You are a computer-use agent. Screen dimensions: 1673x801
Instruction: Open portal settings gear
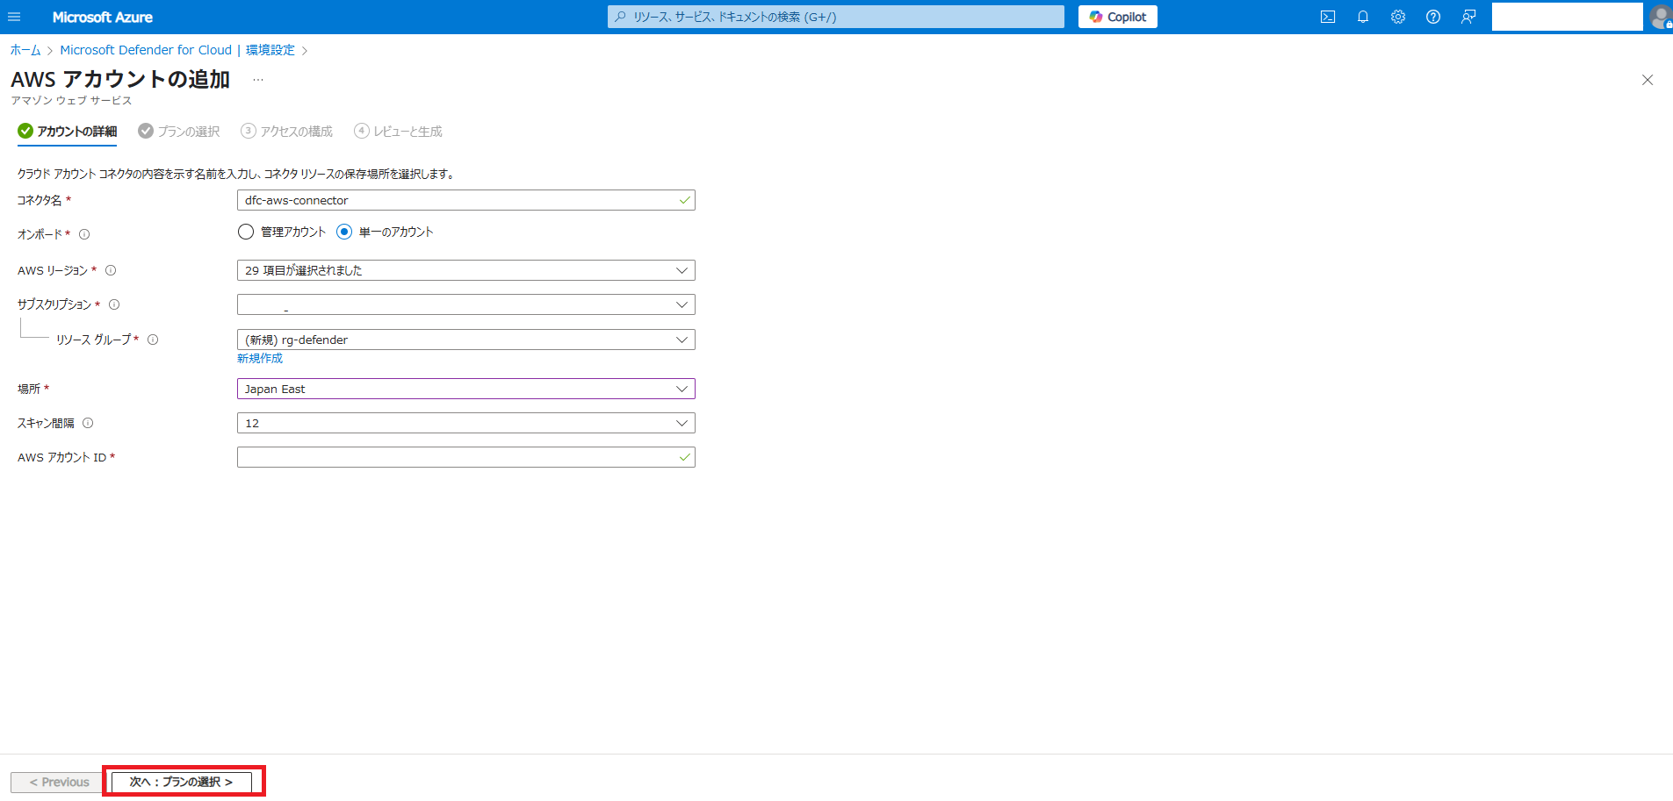point(1398,17)
